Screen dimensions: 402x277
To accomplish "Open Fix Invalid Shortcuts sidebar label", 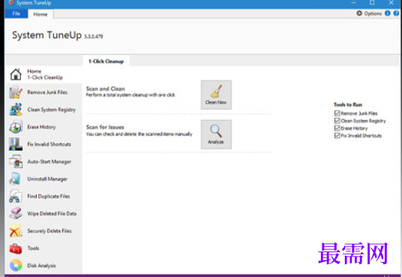I will [49, 144].
